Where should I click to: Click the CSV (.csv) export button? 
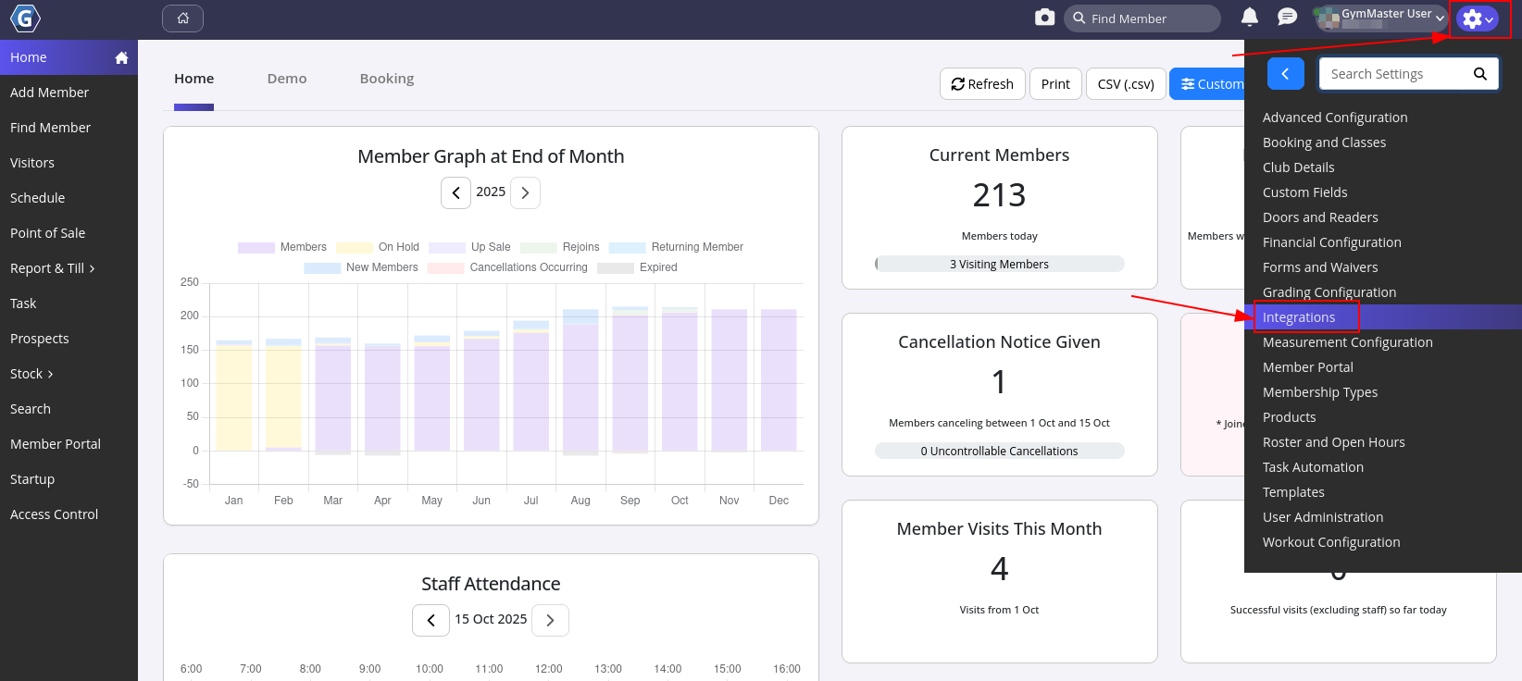pyautogui.click(x=1125, y=84)
